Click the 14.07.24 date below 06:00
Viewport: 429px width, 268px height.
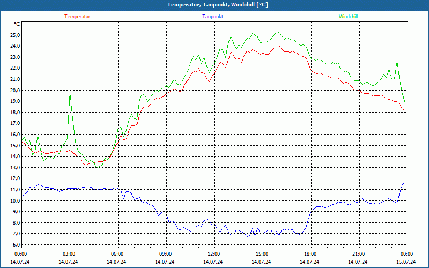pyautogui.click(x=117, y=262)
